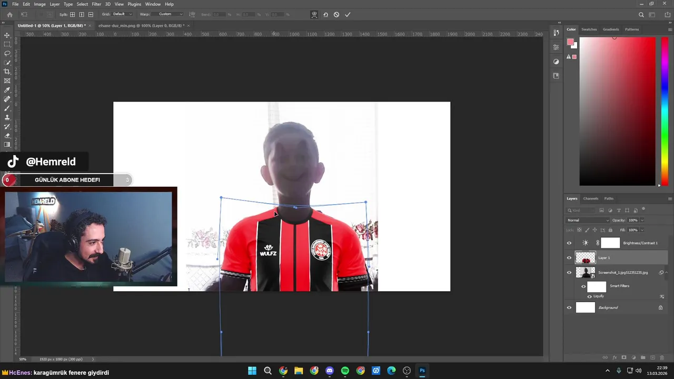Image resolution: width=674 pixels, height=379 pixels.
Task: Select the Eyedropper tool
Action: pos(7,90)
